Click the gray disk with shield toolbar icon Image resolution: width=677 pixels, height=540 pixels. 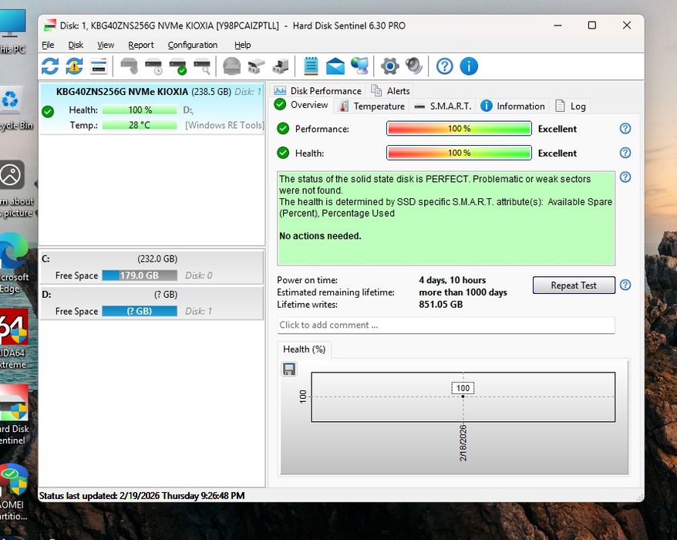click(x=129, y=66)
